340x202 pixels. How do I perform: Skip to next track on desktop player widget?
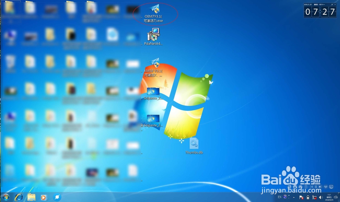(x=320, y=187)
